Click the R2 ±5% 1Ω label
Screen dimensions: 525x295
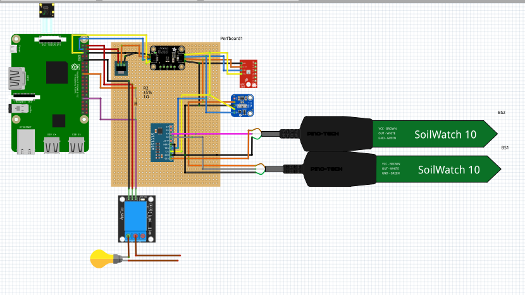pyautogui.click(x=147, y=92)
